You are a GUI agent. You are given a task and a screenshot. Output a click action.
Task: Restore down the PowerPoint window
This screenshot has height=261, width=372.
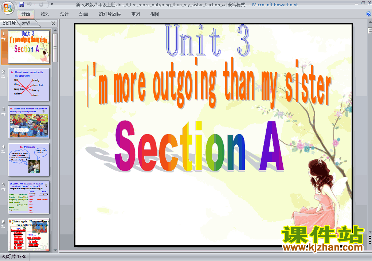363,3
